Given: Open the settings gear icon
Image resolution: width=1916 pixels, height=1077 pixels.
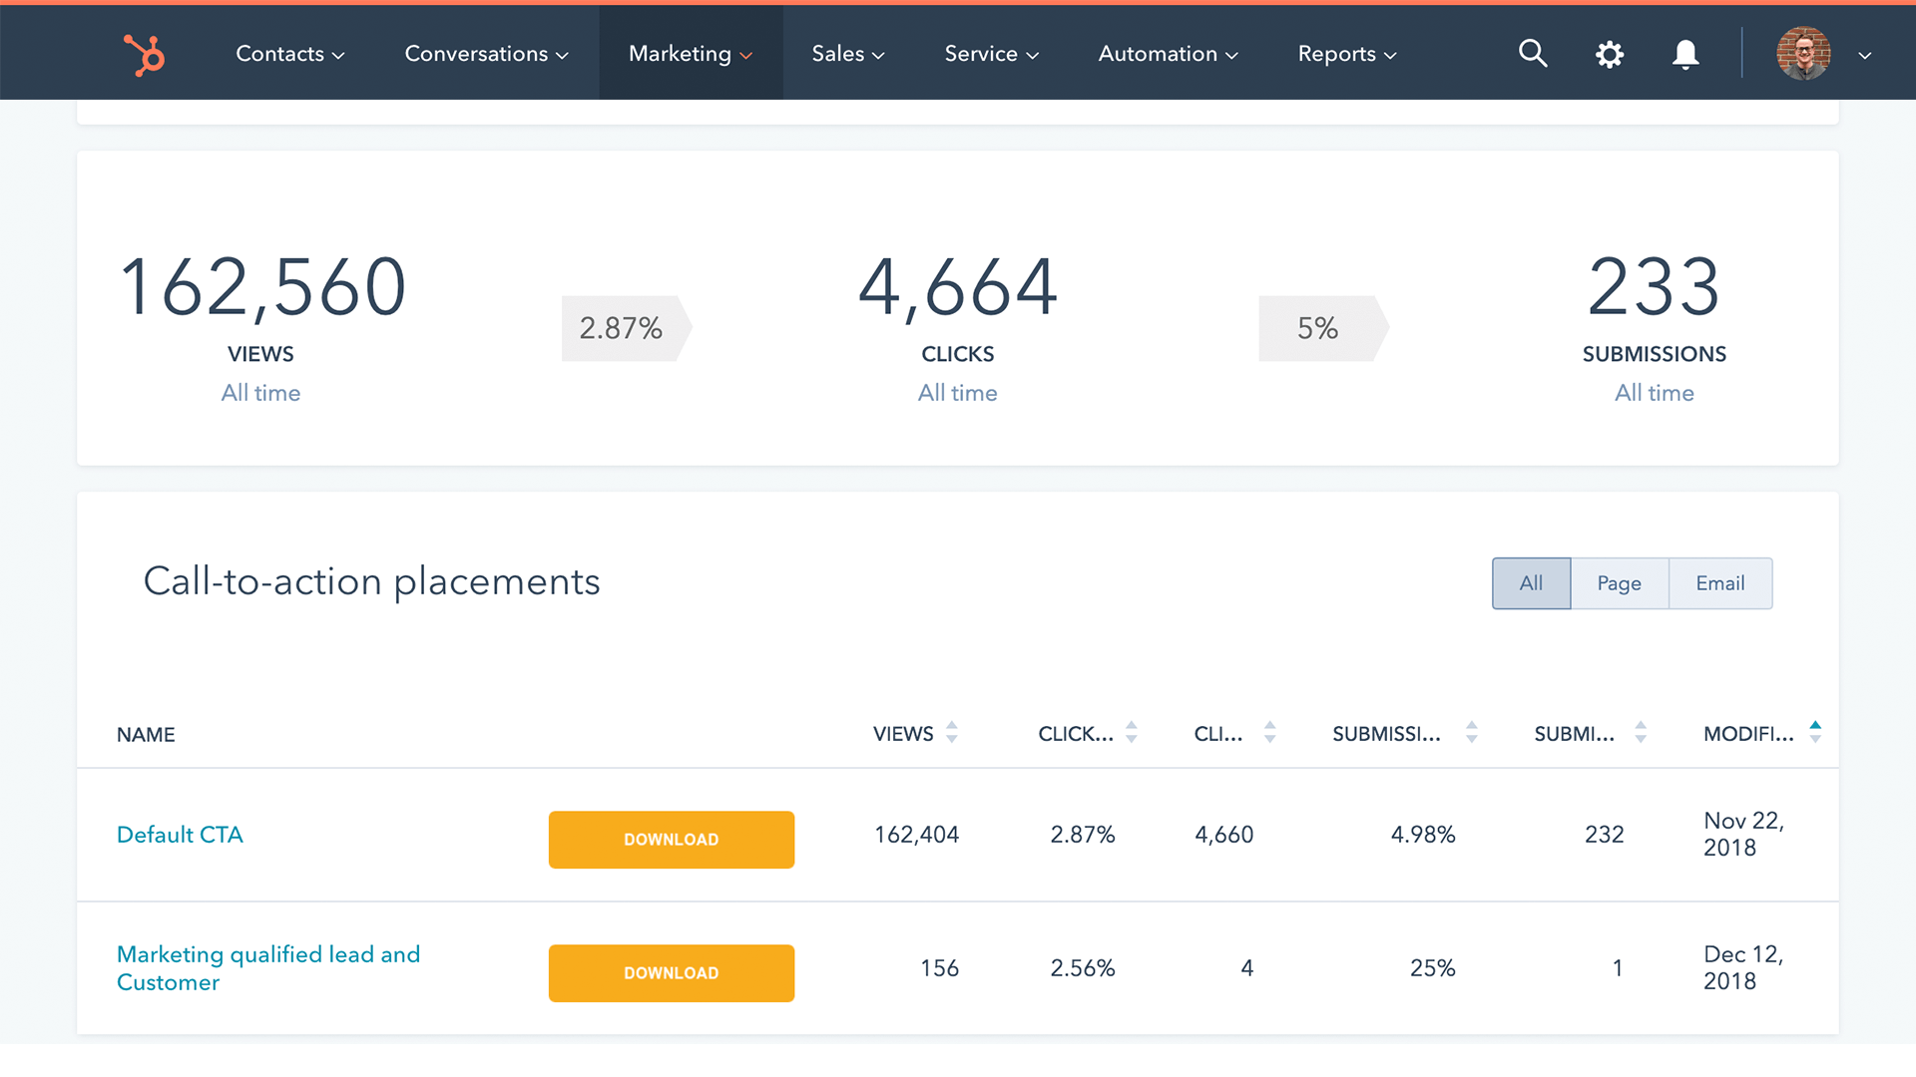Looking at the screenshot, I should pyautogui.click(x=1609, y=54).
